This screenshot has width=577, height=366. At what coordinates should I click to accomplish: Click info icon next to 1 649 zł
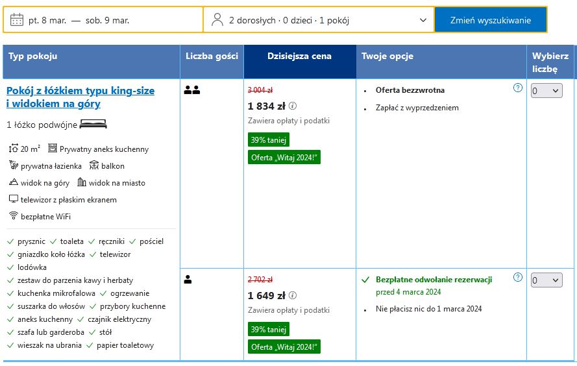coord(293,296)
